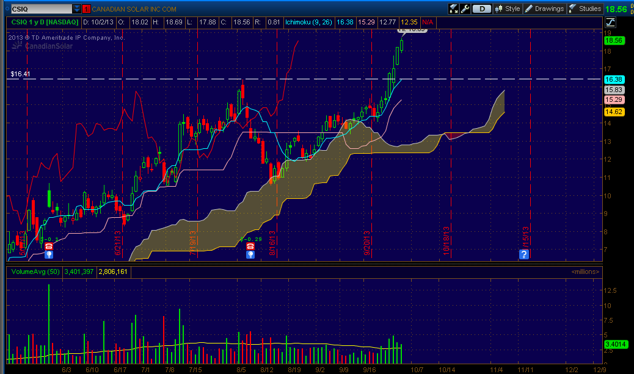Click the CSIQ 1 y D [NASDAQ] label
This screenshot has width=634, height=374.
click(45, 22)
